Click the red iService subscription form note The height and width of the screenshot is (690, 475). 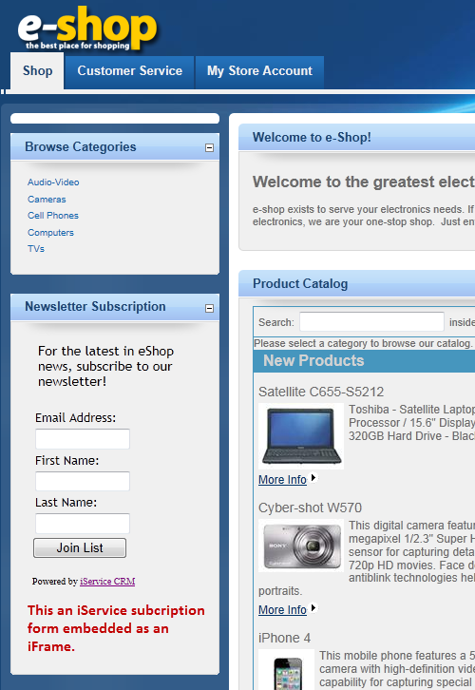116,628
